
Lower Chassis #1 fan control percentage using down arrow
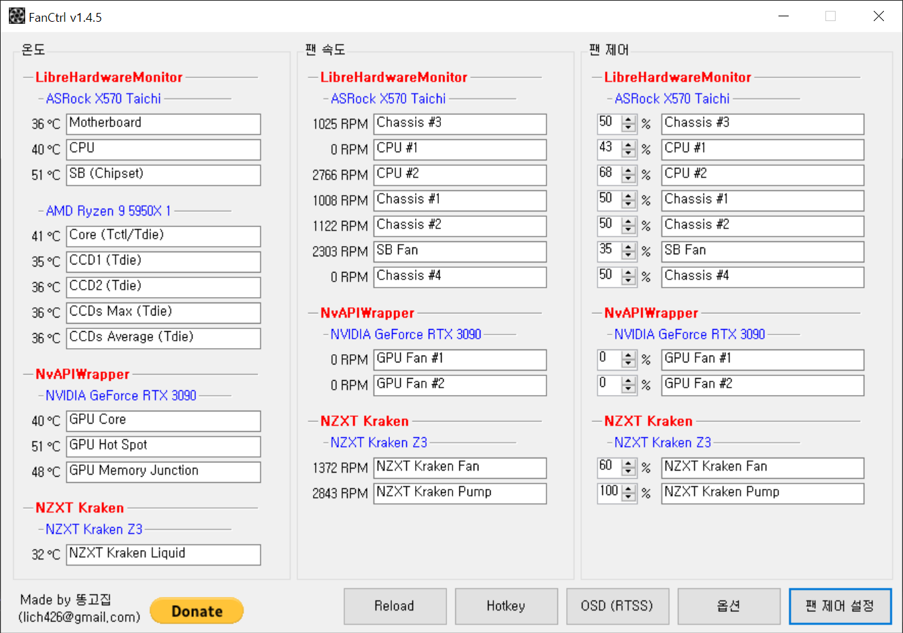coord(629,205)
